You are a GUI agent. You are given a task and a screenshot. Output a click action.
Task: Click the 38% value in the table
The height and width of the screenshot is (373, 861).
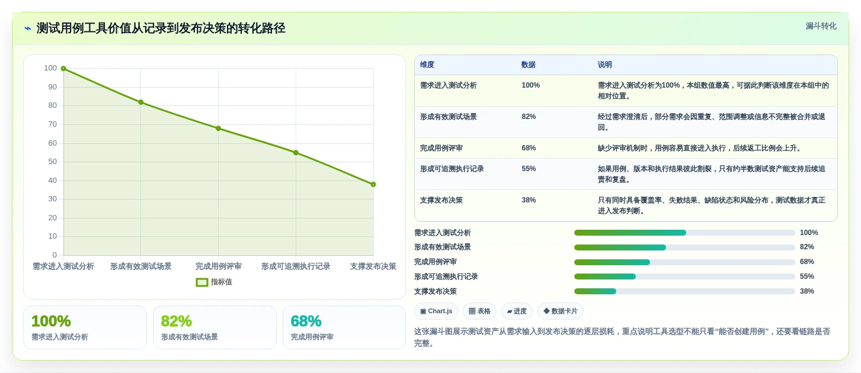[x=529, y=200]
